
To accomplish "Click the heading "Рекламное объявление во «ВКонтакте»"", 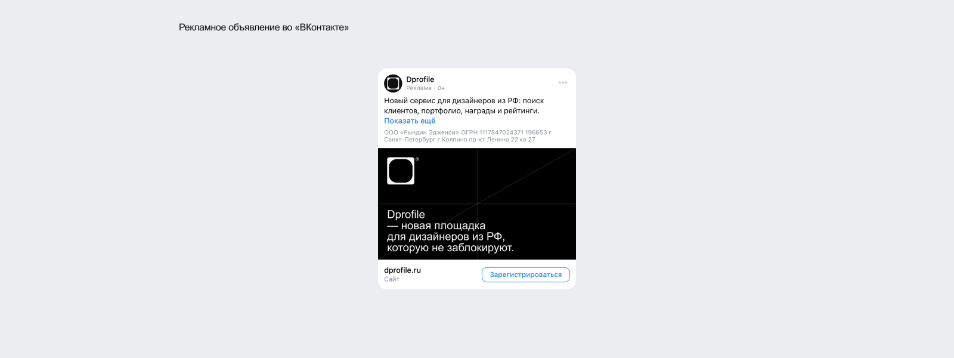I will pos(264,27).
